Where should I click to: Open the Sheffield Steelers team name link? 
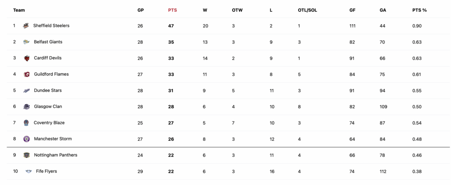click(x=51, y=25)
